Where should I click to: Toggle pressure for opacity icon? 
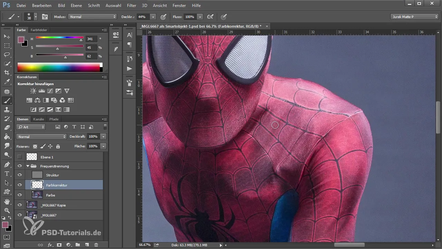163,17
